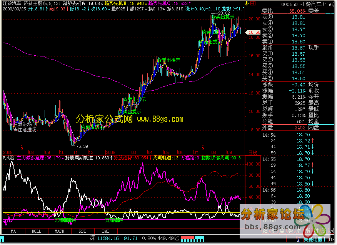Click the 18.60 current price tag

coord(253,32)
